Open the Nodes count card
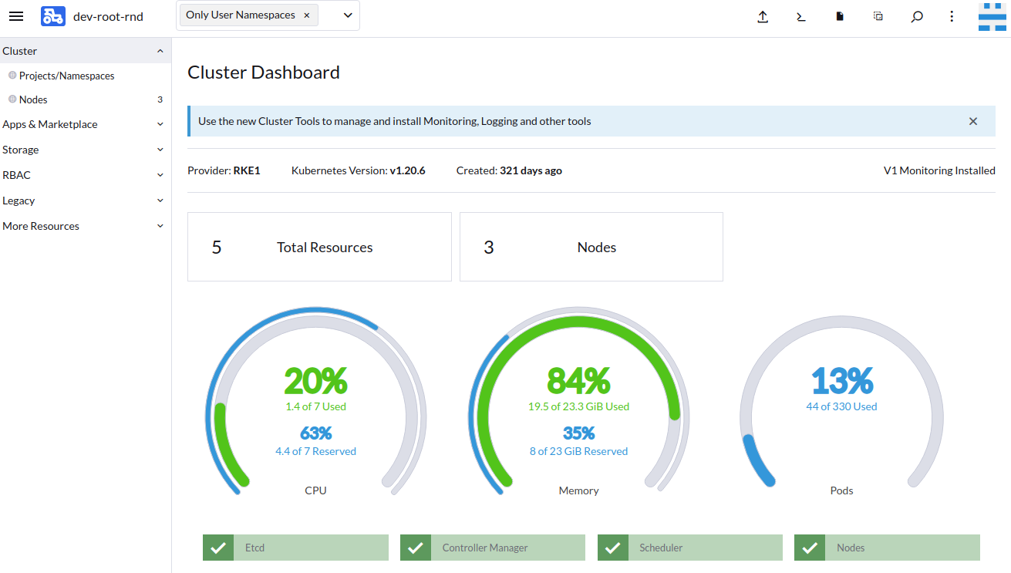1011x573 pixels. coord(591,247)
